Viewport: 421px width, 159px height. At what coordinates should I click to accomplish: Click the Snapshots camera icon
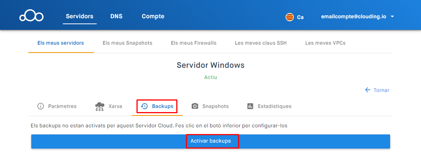[x=195, y=106]
